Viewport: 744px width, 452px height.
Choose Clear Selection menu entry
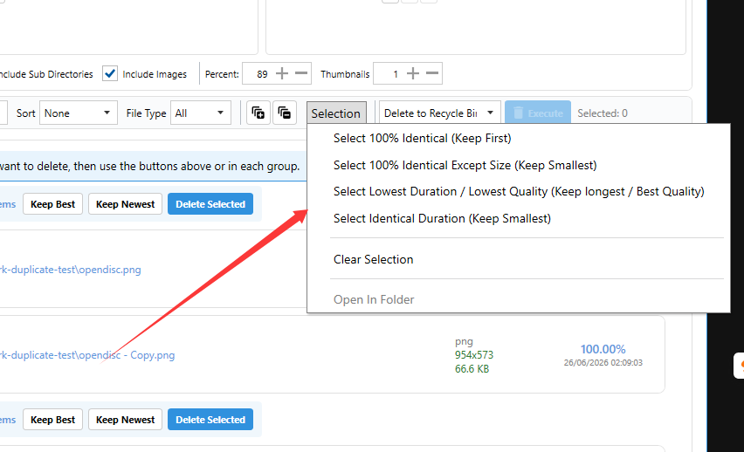coord(374,259)
